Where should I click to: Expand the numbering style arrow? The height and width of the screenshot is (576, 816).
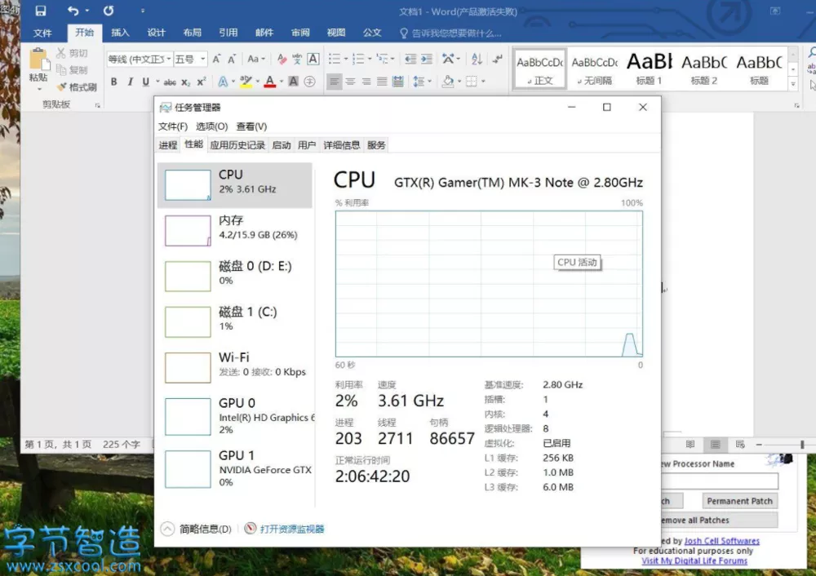(370, 60)
